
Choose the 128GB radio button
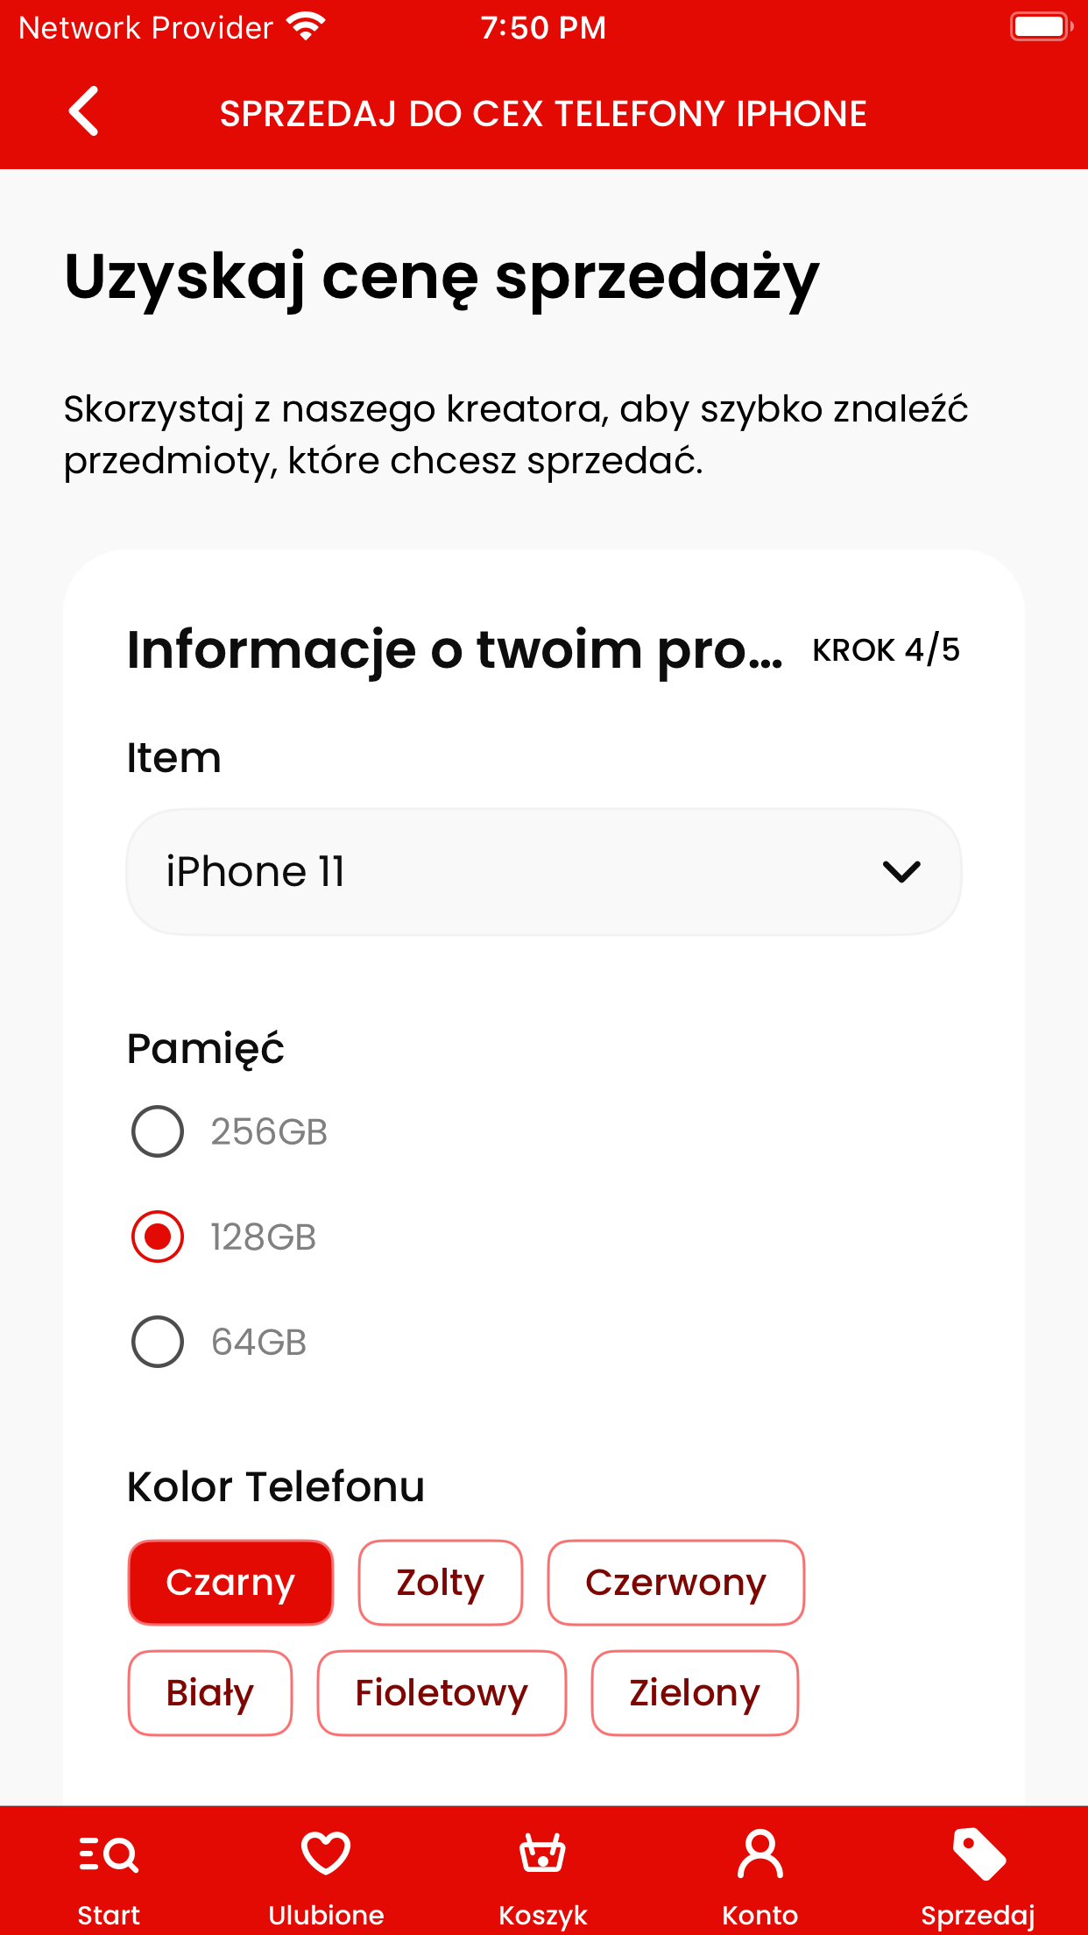pos(158,1237)
